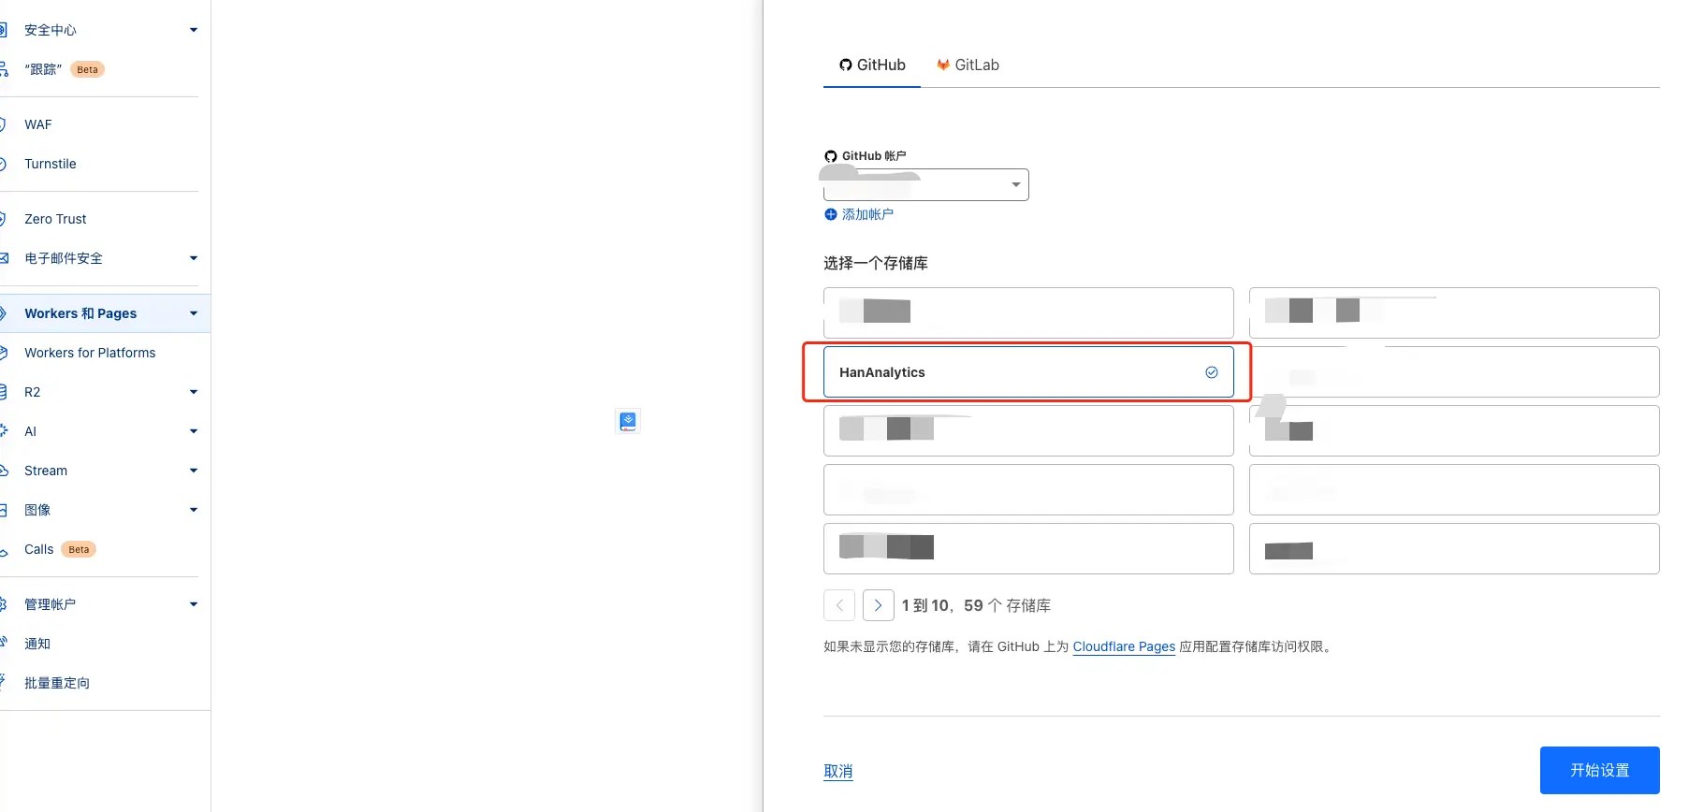The height and width of the screenshot is (812, 1703).
Task: Expand the R2 sidebar arrow
Action: 194,392
